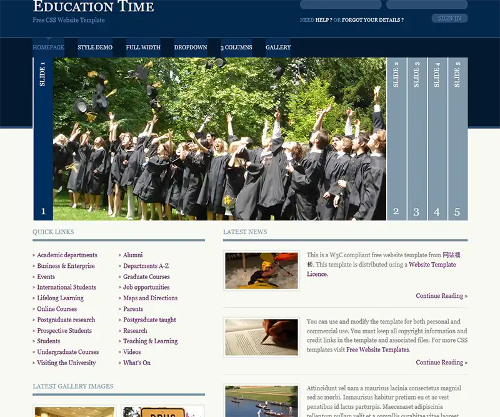Click the Latest News heading
The image size is (500, 417).
pyautogui.click(x=245, y=232)
